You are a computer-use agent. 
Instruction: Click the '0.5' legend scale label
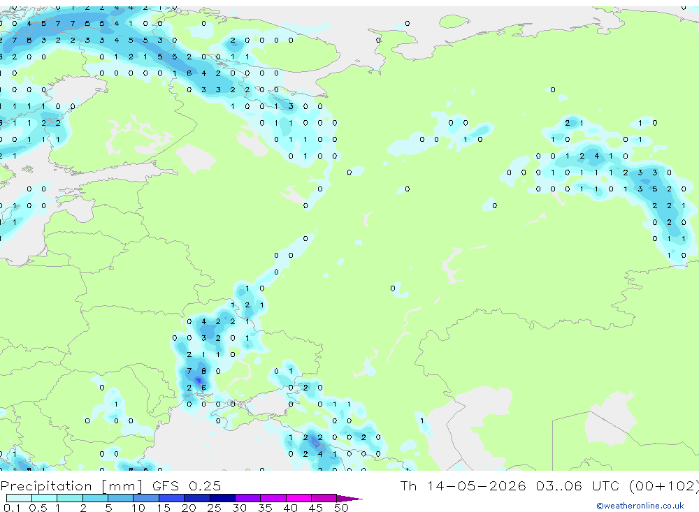pos(38,508)
